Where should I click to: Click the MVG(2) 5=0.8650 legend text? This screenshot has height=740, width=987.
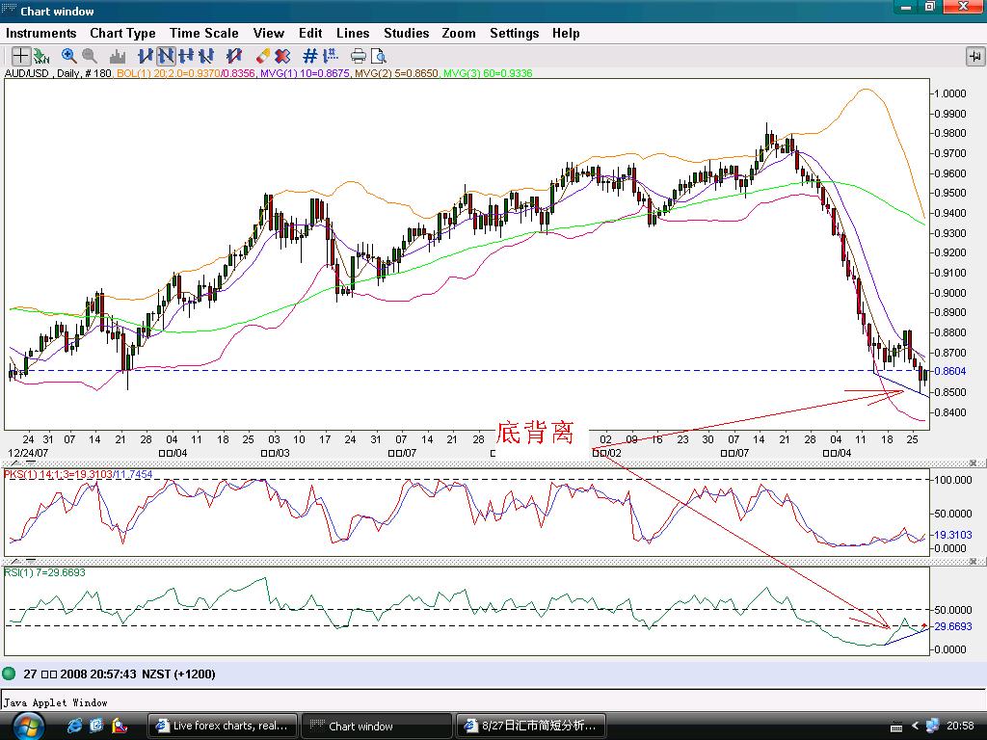(x=396, y=73)
